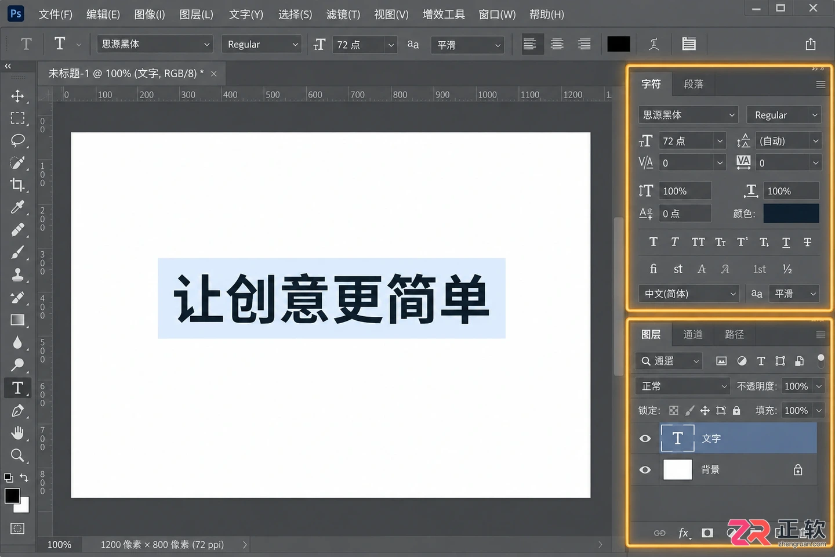The height and width of the screenshot is (557, 835).
Task: Hide the 背景 layer
Action: (645, 470)
